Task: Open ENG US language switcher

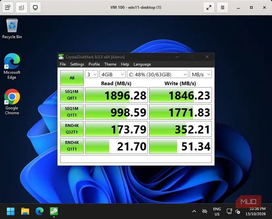Action: tap(217, 211)
